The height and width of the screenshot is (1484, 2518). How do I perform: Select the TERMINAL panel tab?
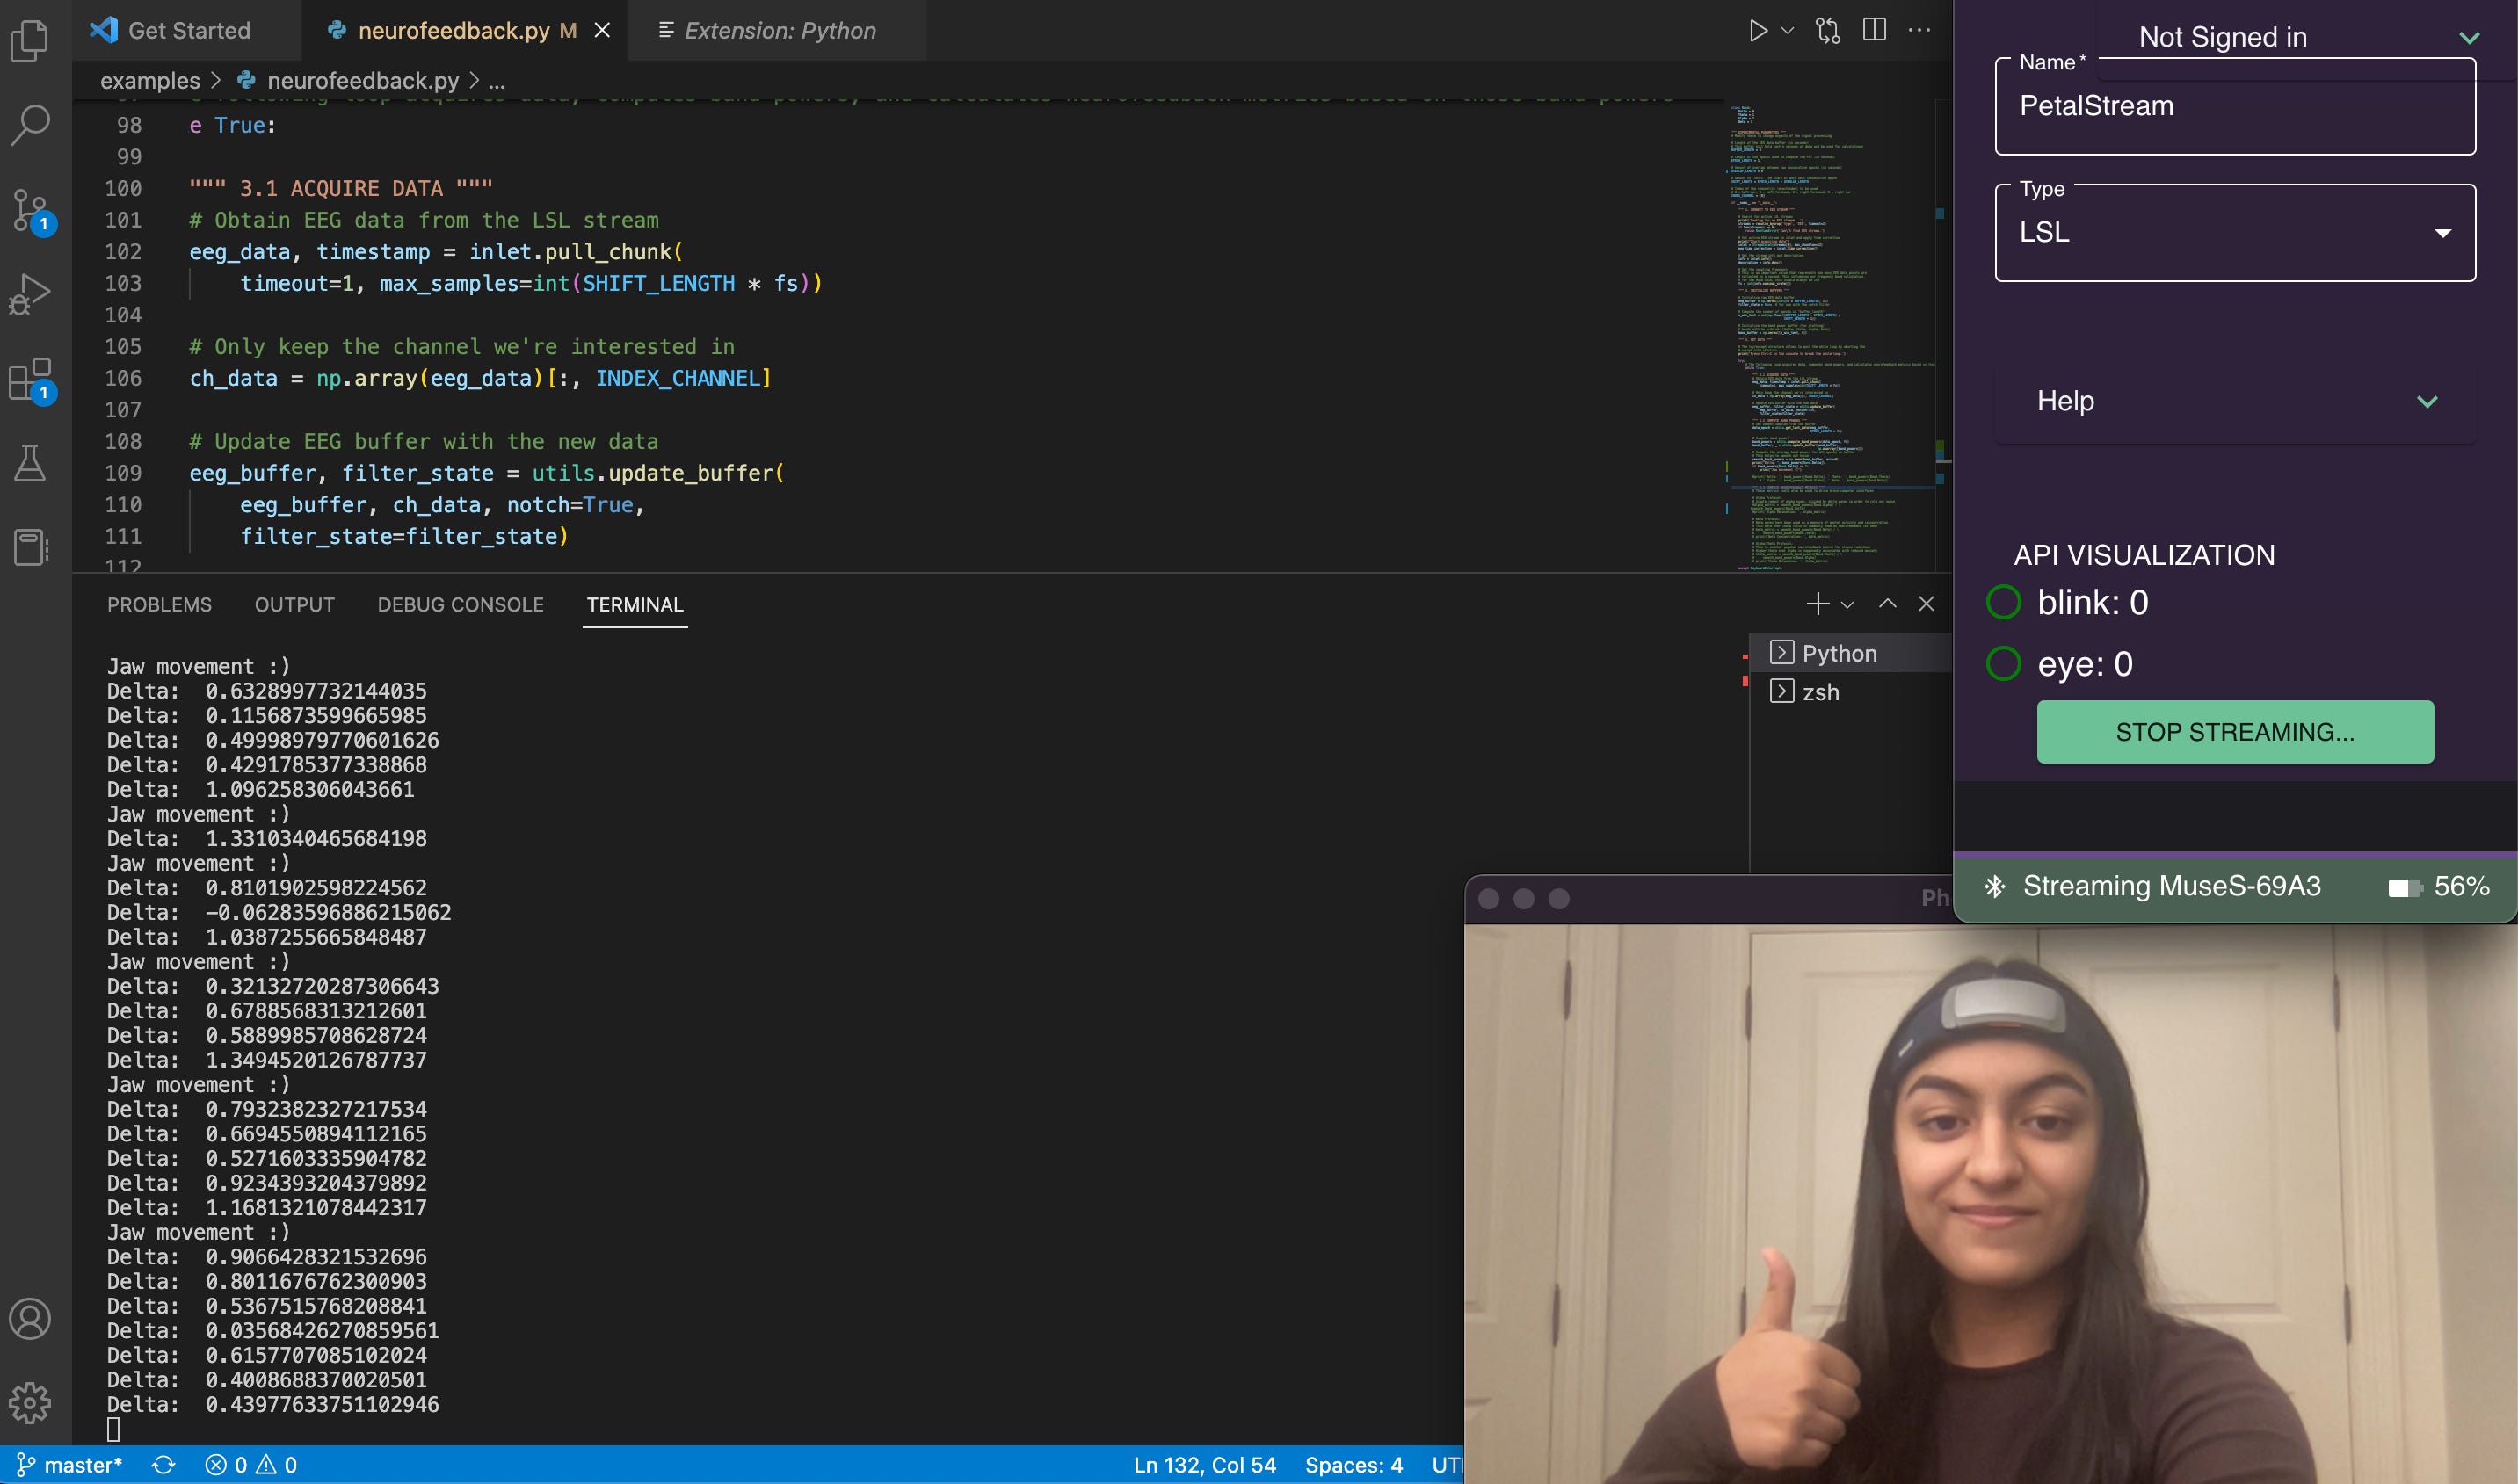tap(635, 604)
